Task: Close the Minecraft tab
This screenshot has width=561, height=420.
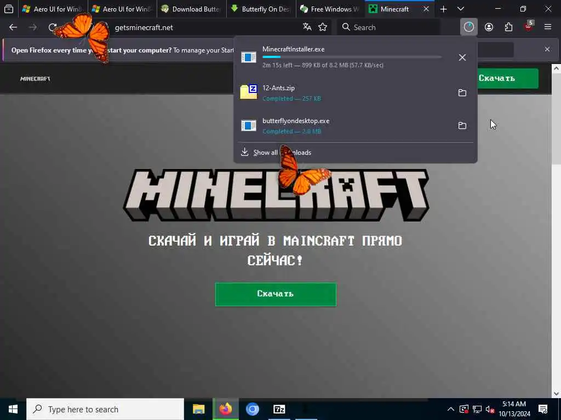Action: (x=426, y=9)
